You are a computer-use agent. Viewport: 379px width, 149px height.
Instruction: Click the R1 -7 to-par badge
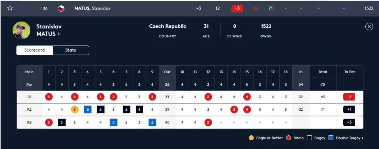[349, 97]
